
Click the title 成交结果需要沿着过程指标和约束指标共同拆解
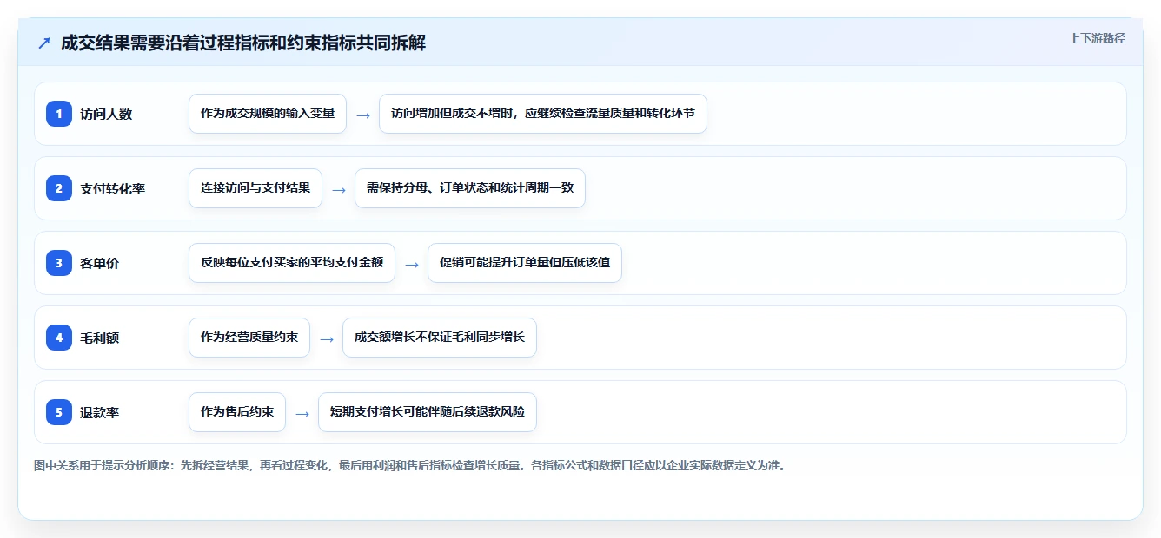coord(243,43)
